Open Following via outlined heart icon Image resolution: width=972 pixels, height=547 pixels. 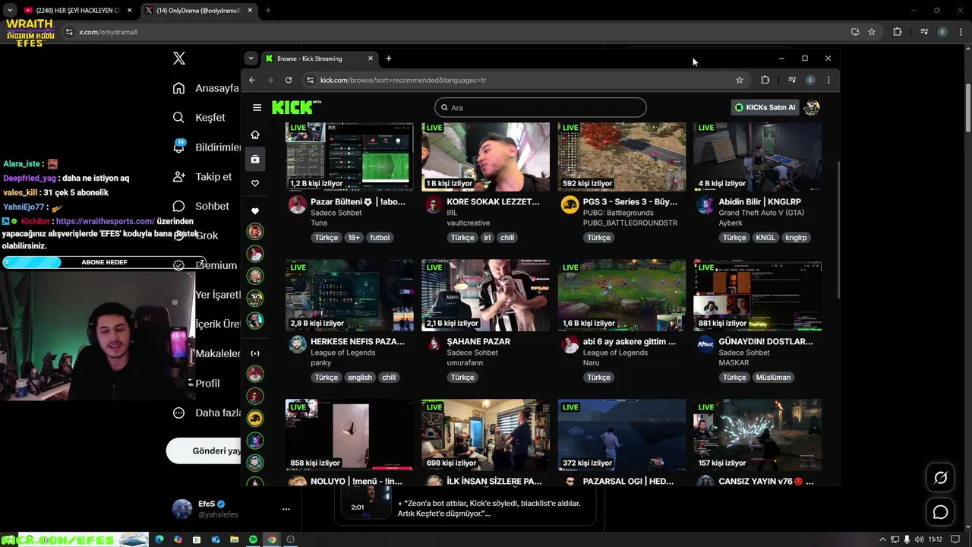255,183
